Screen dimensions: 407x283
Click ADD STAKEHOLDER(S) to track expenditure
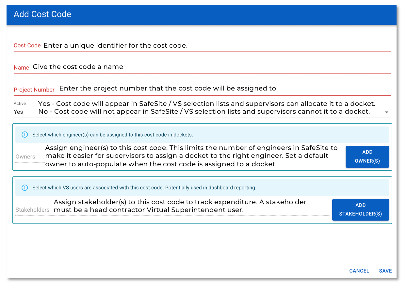point(360,209)
